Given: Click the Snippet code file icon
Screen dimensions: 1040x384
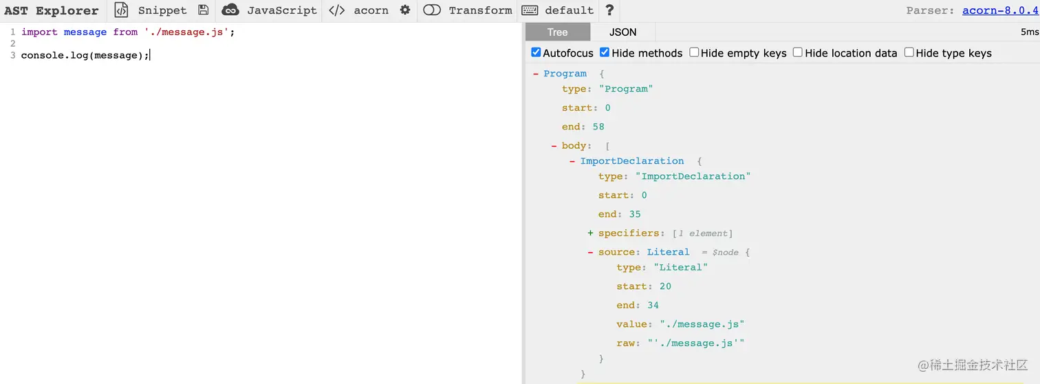Looking at the screenshot, I should pos(121,10).
